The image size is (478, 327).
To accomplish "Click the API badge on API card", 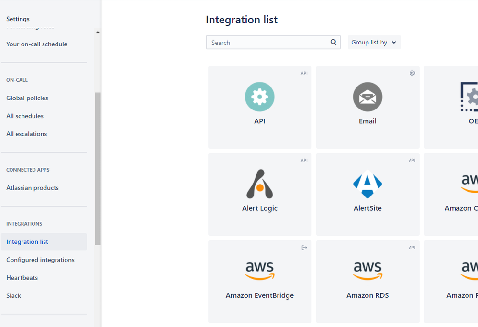I will (x=304, y=73).
